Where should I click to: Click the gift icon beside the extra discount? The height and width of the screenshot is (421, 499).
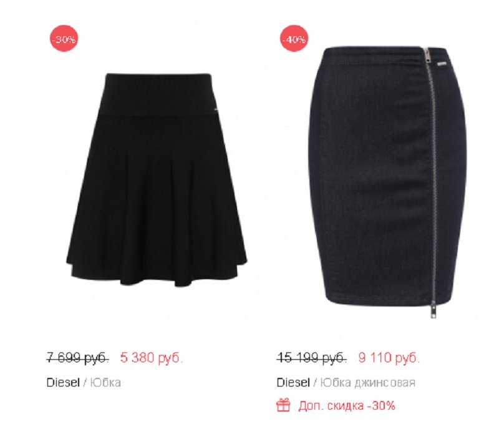(x=283, y=405)
